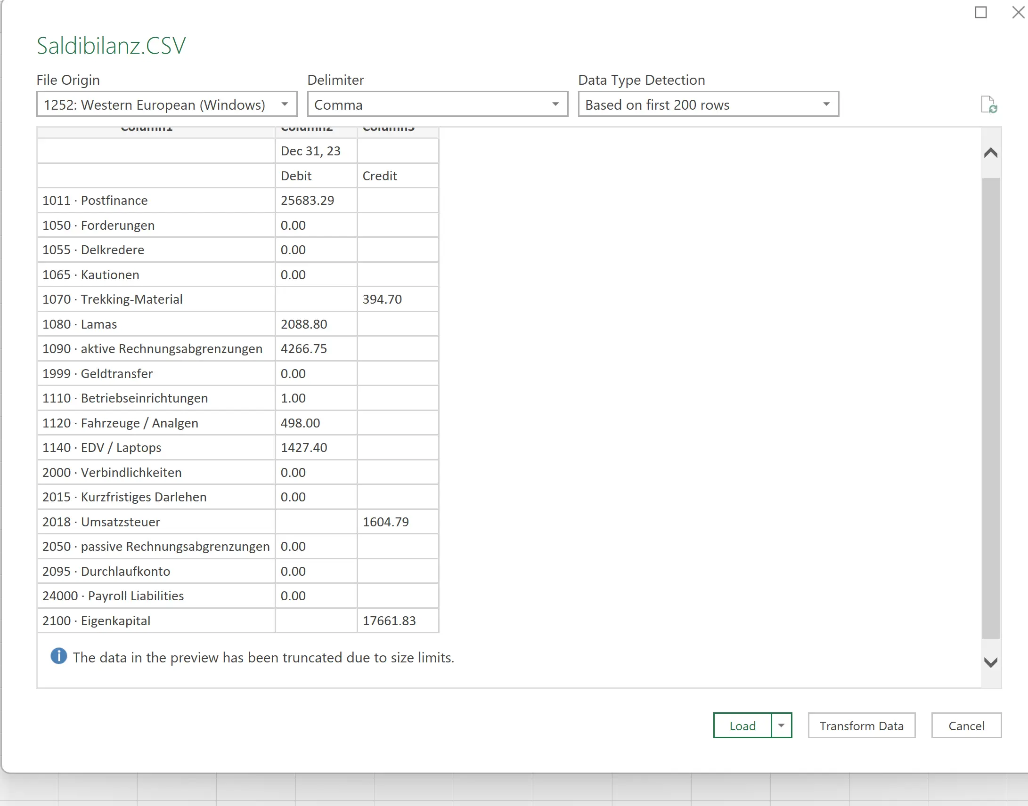This screenshot has width=1028, height=806.
Task: Open the Delimiter dropdown
Action: (555, 105)
